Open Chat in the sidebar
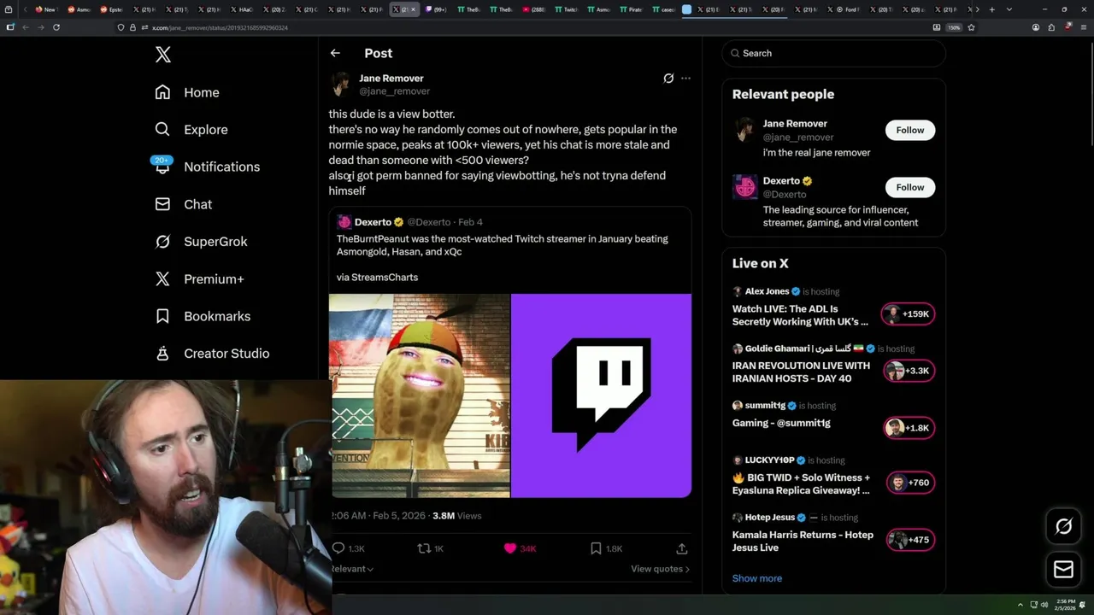The width and height of the screenshot is (1094, 615). point(184,204)
